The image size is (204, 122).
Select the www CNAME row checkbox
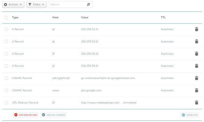[6, 90]
